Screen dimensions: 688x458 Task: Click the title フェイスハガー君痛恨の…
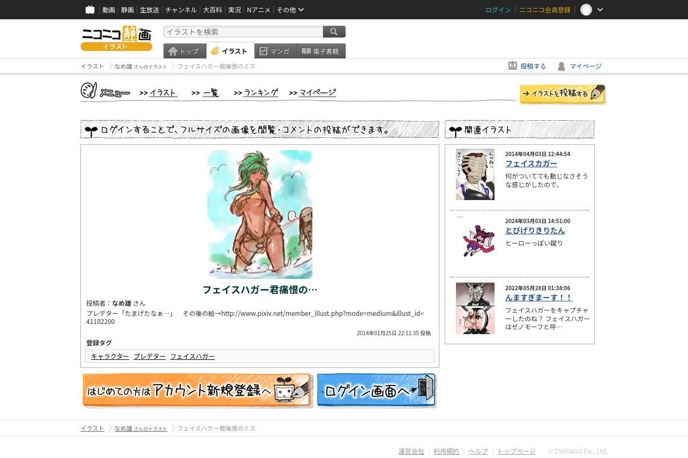pos(260,290)
